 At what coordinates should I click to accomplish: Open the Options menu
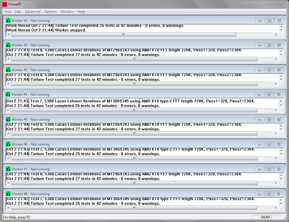pyautogui.click(x=51, y=12)
